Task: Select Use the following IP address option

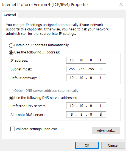Action: 11,53
